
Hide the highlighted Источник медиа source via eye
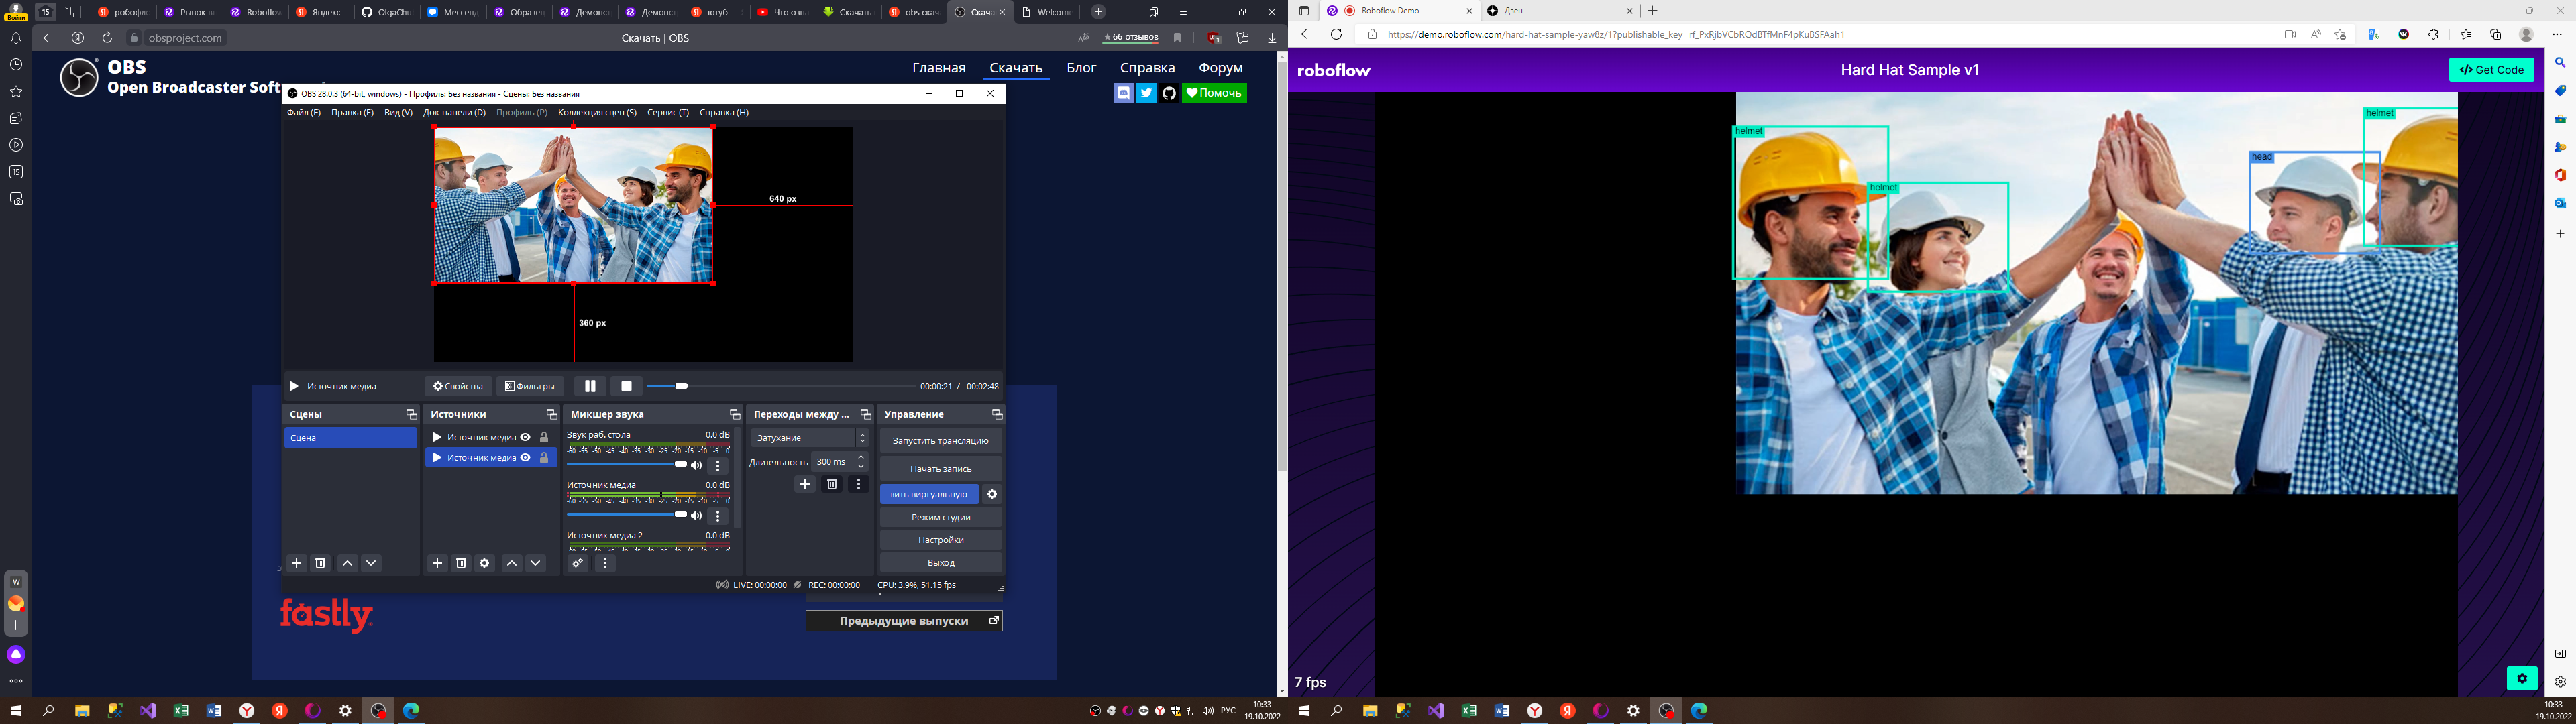coord(525,457)
